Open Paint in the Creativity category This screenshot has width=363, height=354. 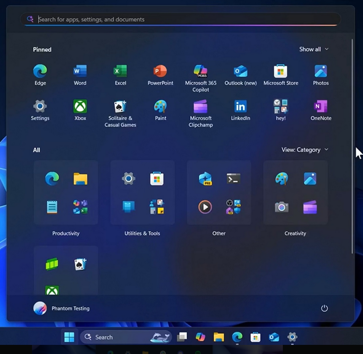pyautogui.click(x=282, y=178)
